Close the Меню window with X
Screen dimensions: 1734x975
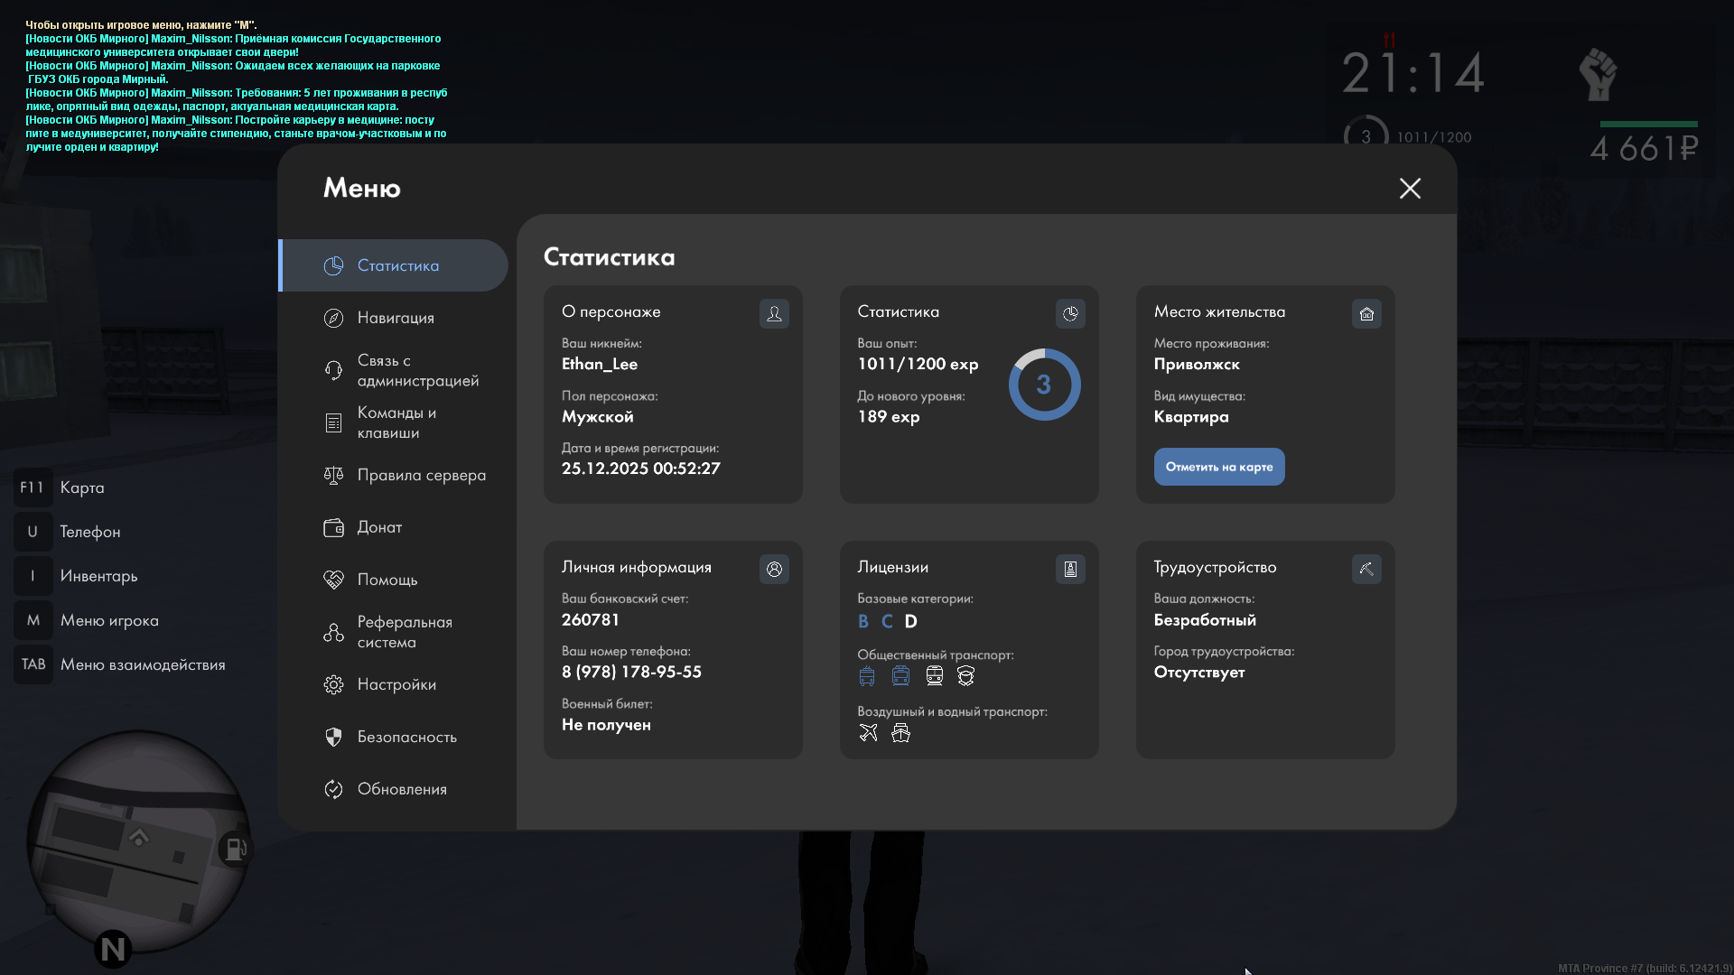pyautogui.click(x=1410, y=188)
